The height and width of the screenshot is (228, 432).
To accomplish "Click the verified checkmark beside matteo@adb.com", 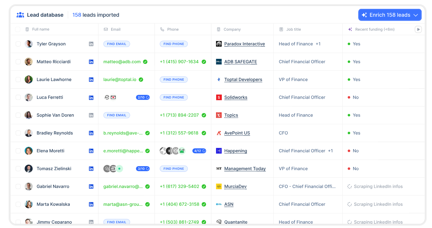I will coord(145,62).
